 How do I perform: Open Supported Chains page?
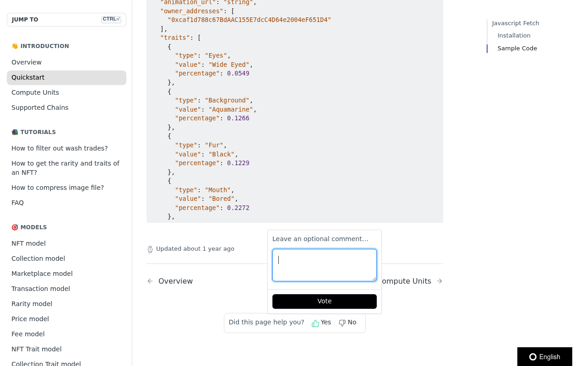pos(66,108)
